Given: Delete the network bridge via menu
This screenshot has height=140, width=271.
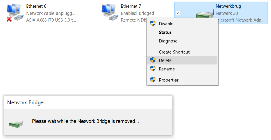Looking at the screenshot, I should 165,60.
